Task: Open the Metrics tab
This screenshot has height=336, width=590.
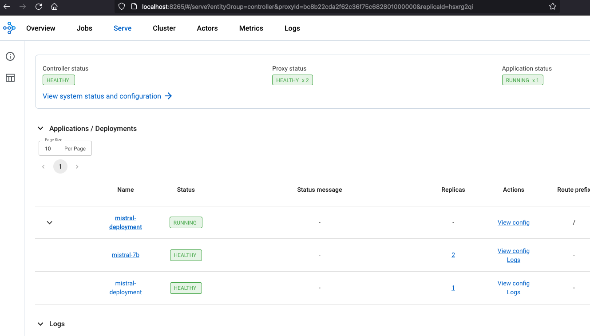Action: pos(251,28)
